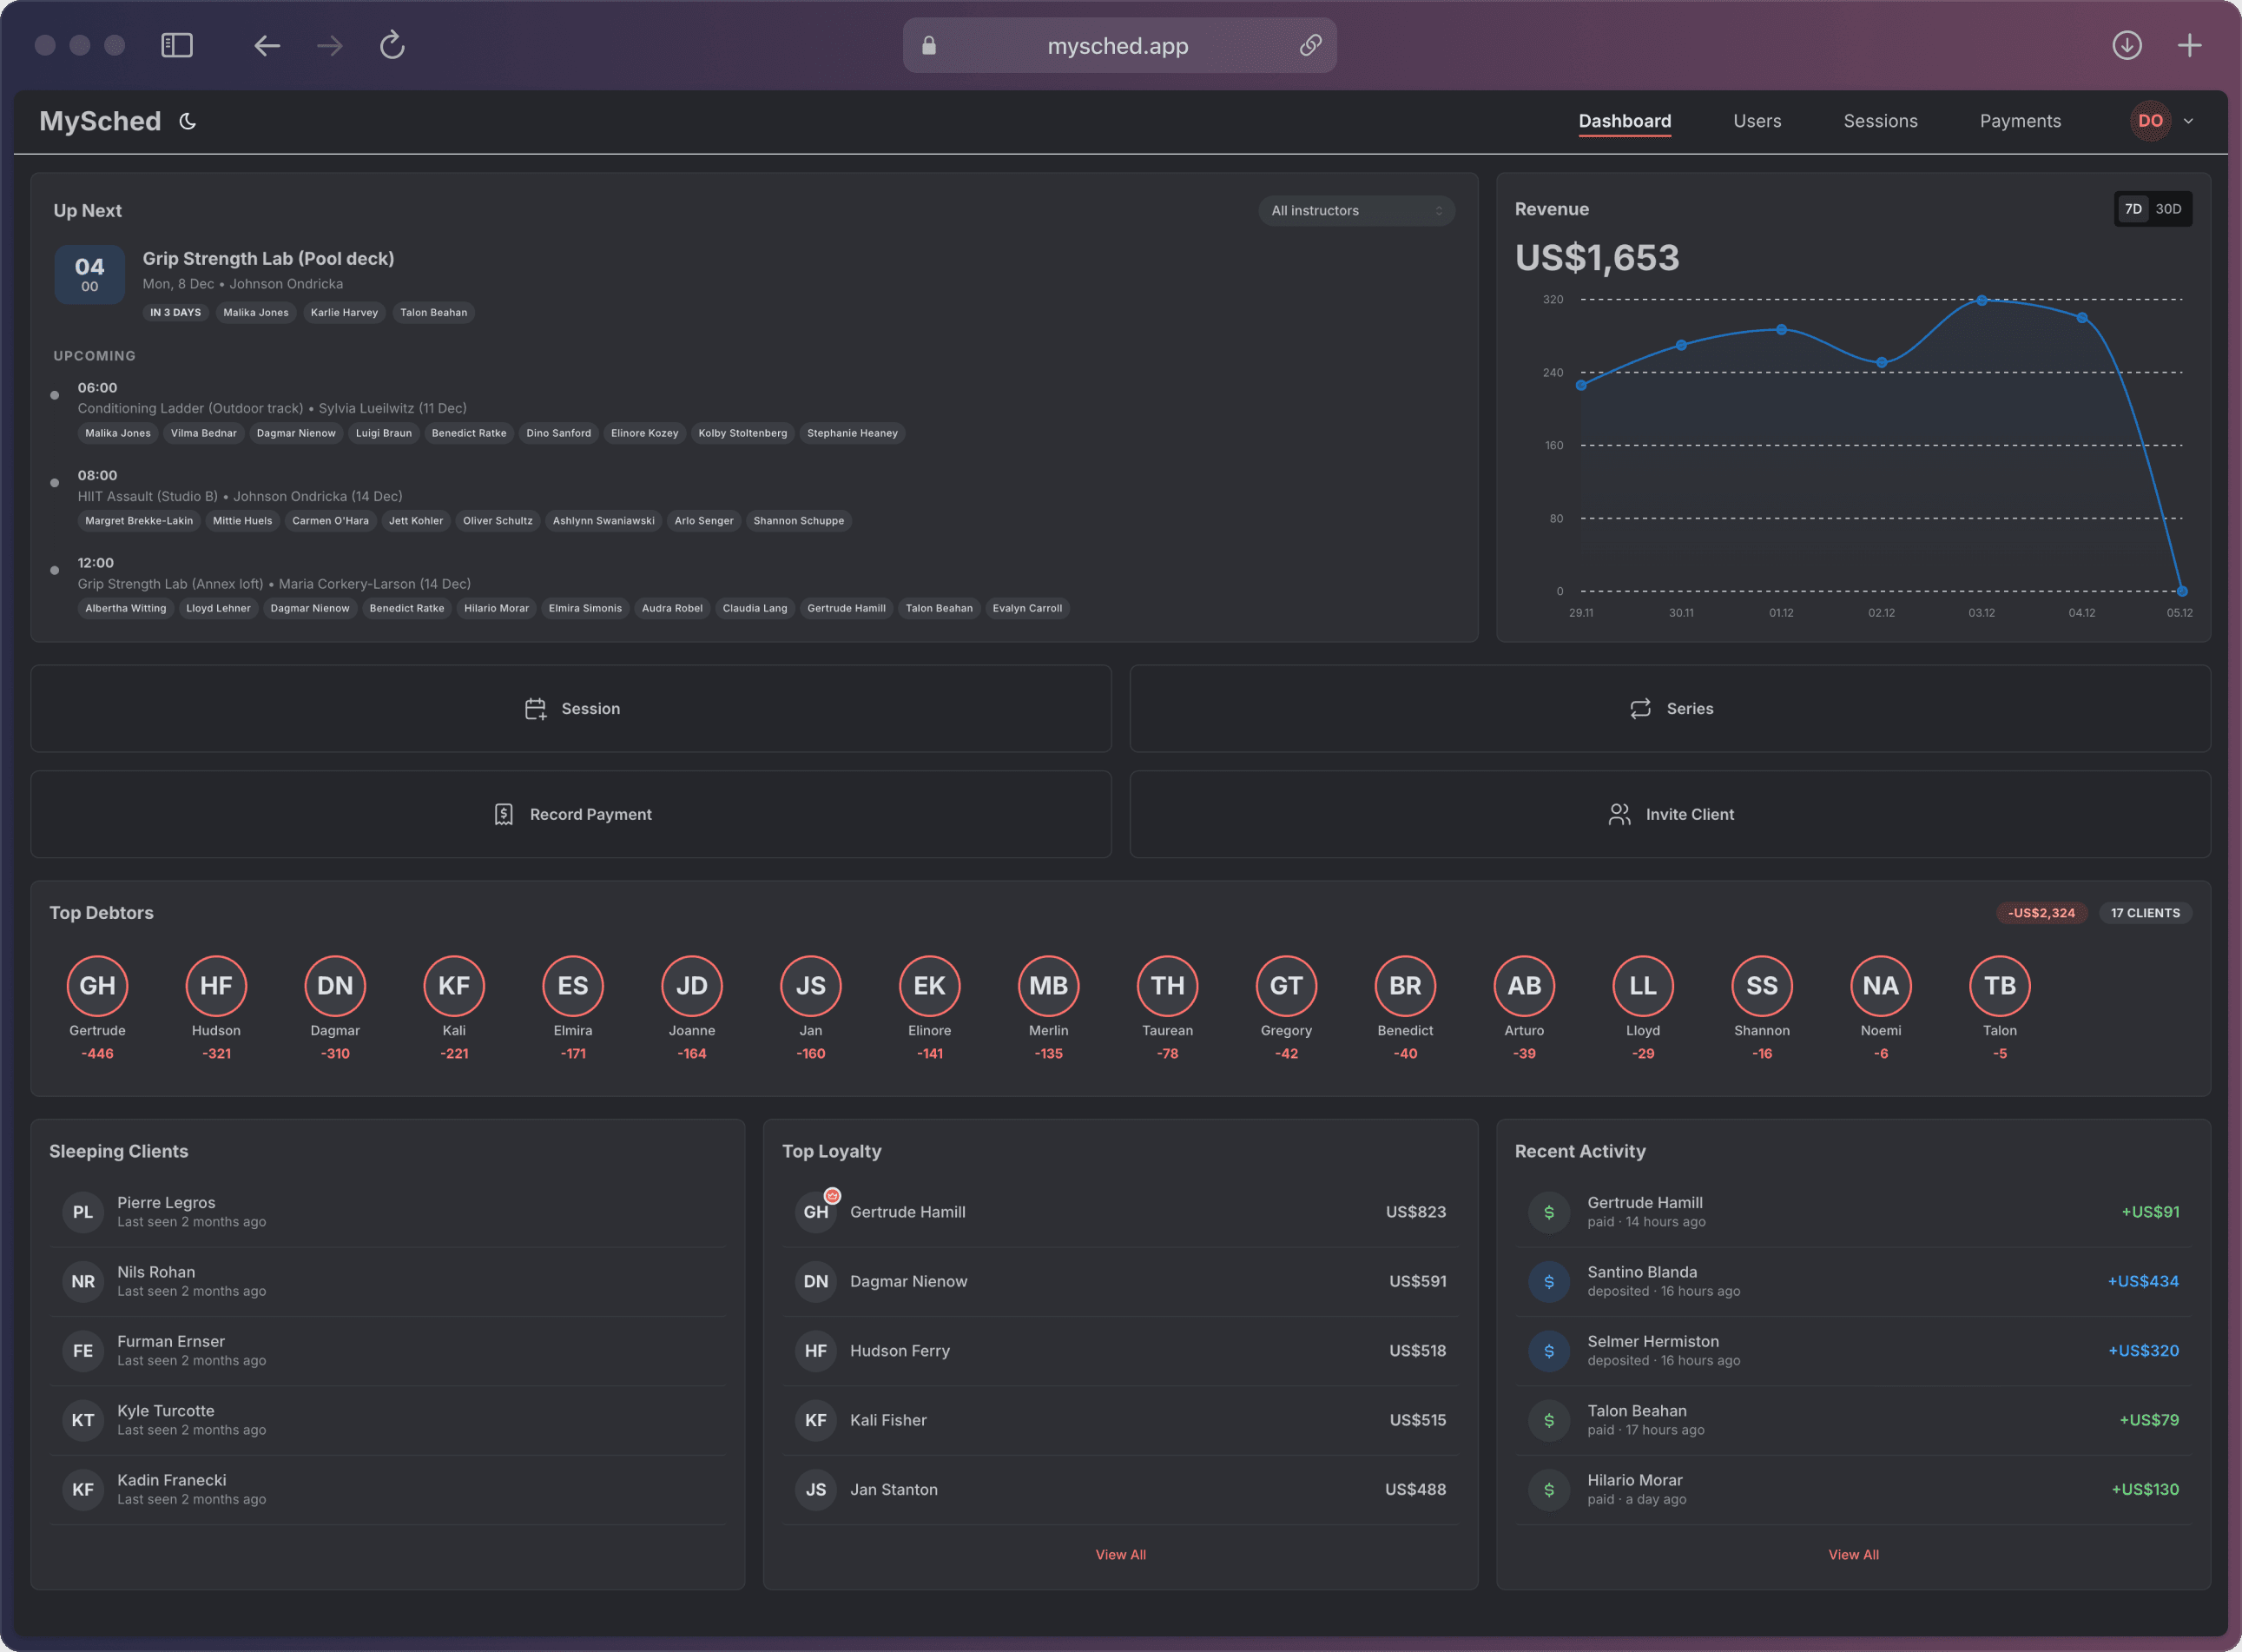Click the person-add icon in Invite Client
Image resolution: width=2242 pixels, height=1652 pixels.
click(x=1620, y=814)
